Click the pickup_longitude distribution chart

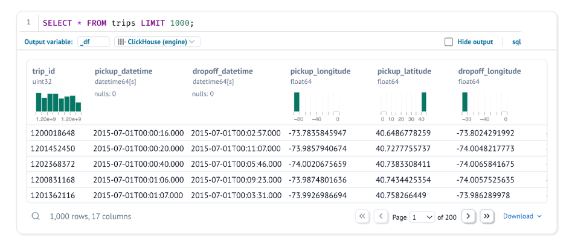click(317, 102)
